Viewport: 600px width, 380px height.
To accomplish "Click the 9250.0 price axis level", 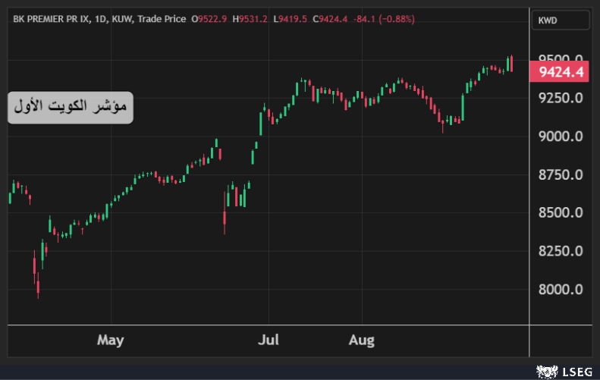I will tap(561, 99).
